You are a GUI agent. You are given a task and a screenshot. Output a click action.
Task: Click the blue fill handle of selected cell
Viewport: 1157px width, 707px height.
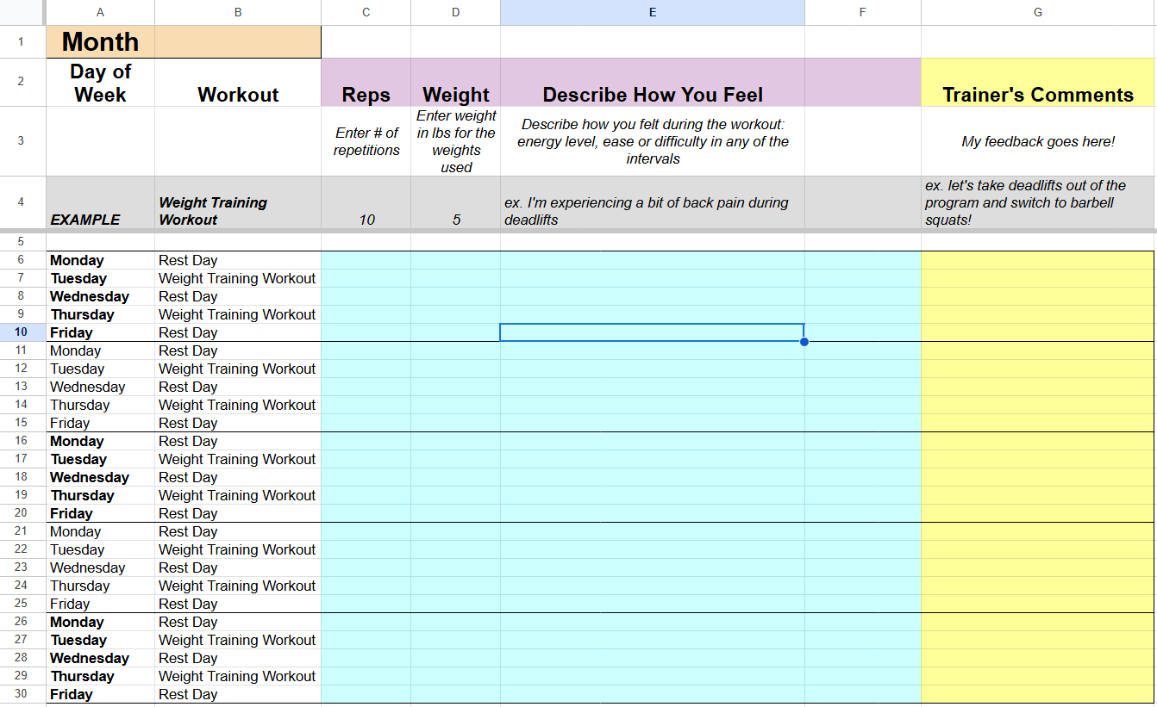[804, 342]
